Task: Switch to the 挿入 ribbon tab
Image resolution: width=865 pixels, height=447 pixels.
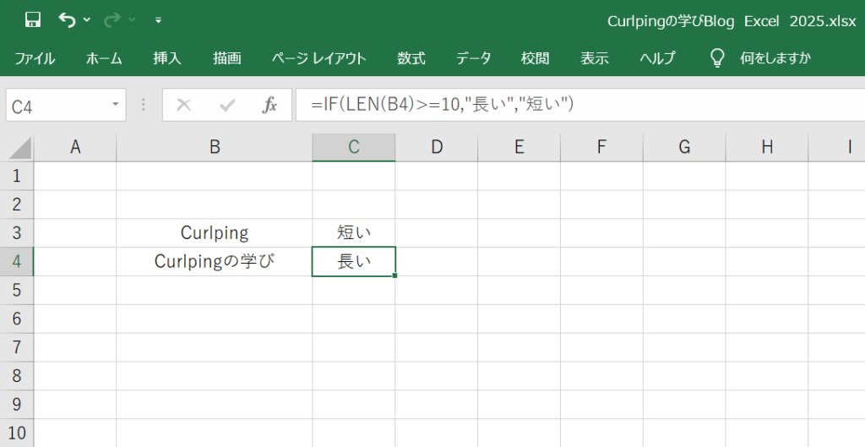Action: pos(167,58)
